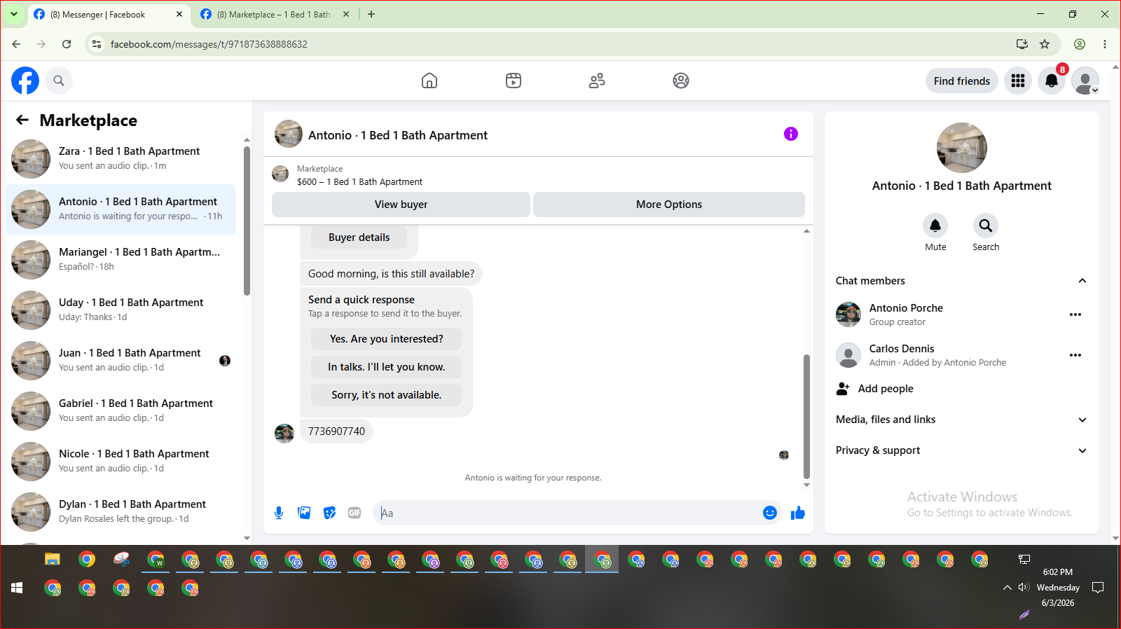
Task: Open the Facebook menu grid icon
Action: point(1018,81)
